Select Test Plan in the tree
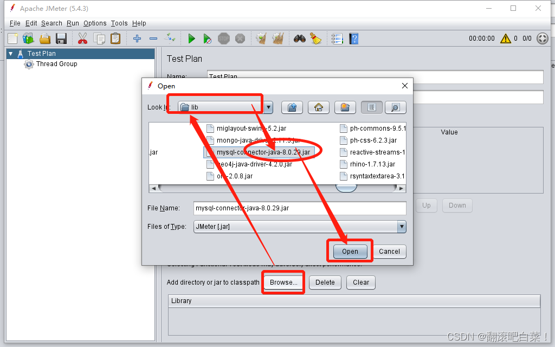This screenshot has width=555, height=347. [41, 54]
